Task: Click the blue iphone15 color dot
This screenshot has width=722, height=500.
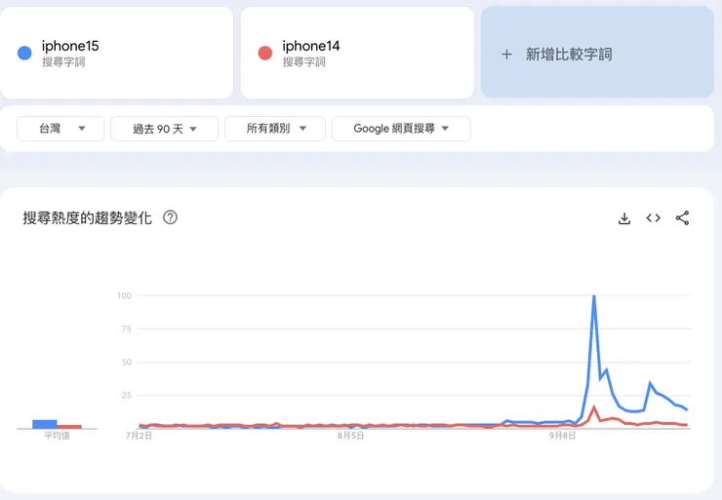Action: click(24, 53)
